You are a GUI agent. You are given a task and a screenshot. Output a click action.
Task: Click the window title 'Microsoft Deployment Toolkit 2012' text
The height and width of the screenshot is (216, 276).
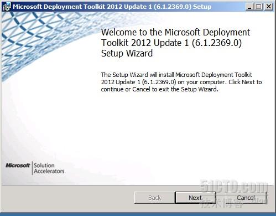(112, 7)
